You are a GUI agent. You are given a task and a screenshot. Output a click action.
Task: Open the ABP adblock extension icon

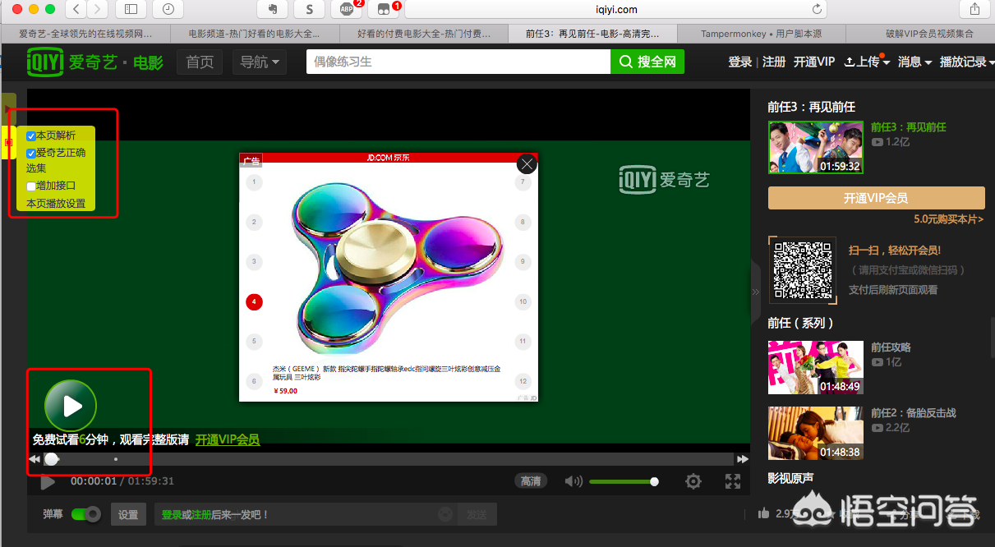[x=346, y=9]
